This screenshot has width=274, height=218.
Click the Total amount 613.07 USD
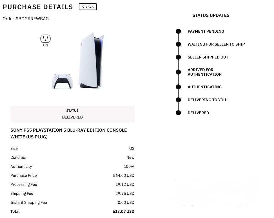(123, 212)
